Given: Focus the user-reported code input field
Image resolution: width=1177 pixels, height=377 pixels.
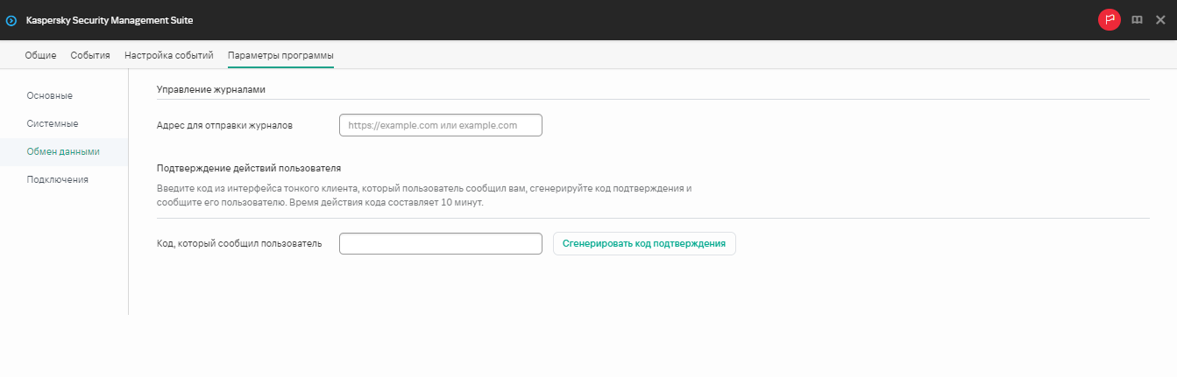Looking at the screenshot, I should tap(440, 243).
